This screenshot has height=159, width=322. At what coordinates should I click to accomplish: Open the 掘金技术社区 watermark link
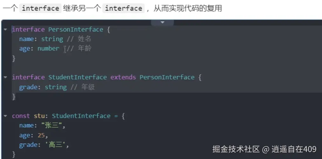click(236, 149)
